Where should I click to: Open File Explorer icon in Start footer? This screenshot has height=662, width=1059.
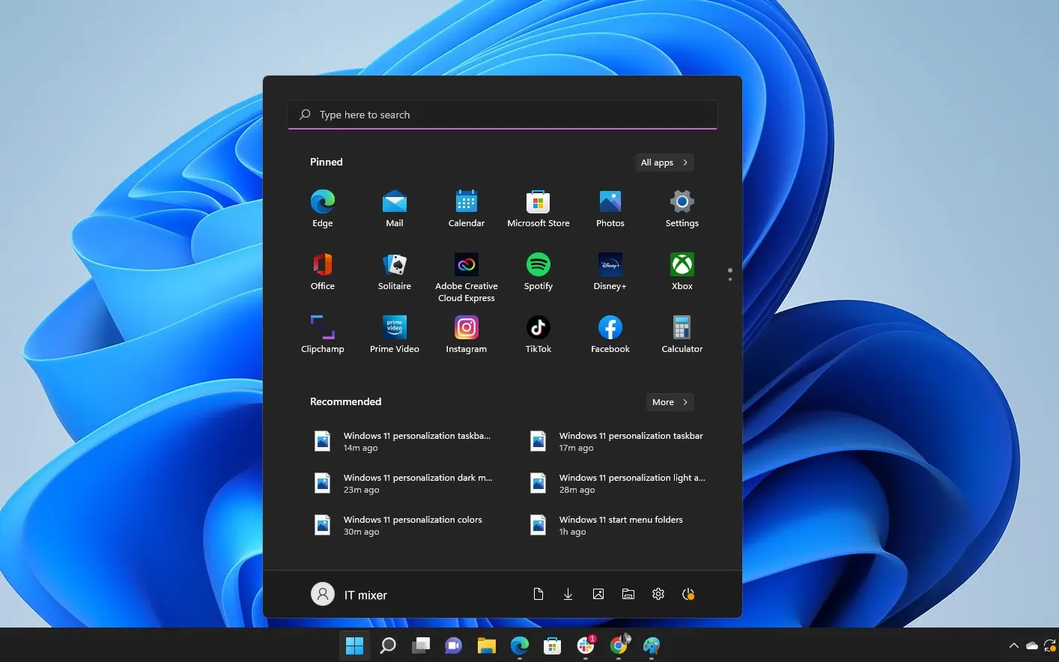pos(628,594)
